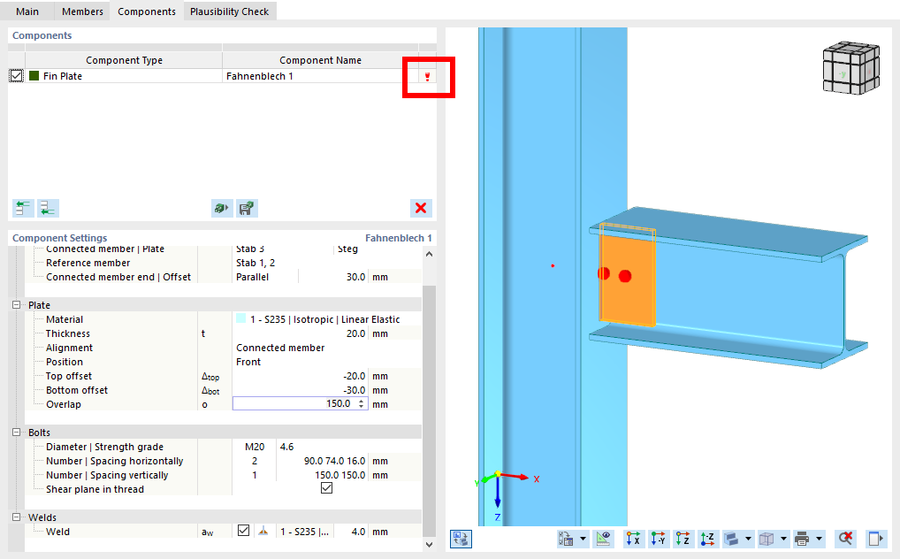
Task: Click the import component icon beside save
Action: click(x=221, y=208)
